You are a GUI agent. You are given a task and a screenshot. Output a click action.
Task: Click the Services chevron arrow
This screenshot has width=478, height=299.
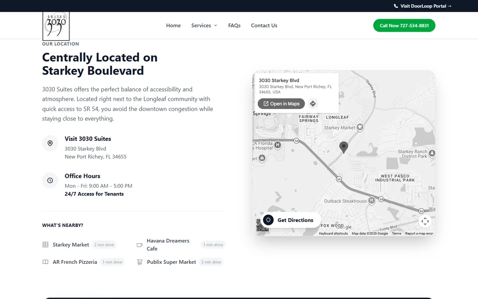tap(216, 26)
